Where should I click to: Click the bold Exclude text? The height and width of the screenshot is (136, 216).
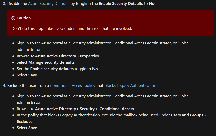click(24, 122)
